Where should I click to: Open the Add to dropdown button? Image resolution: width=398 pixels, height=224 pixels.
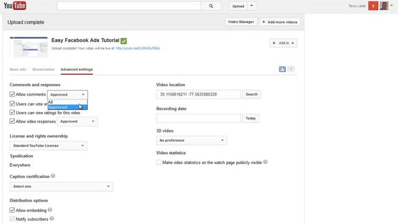pos(283,43)
